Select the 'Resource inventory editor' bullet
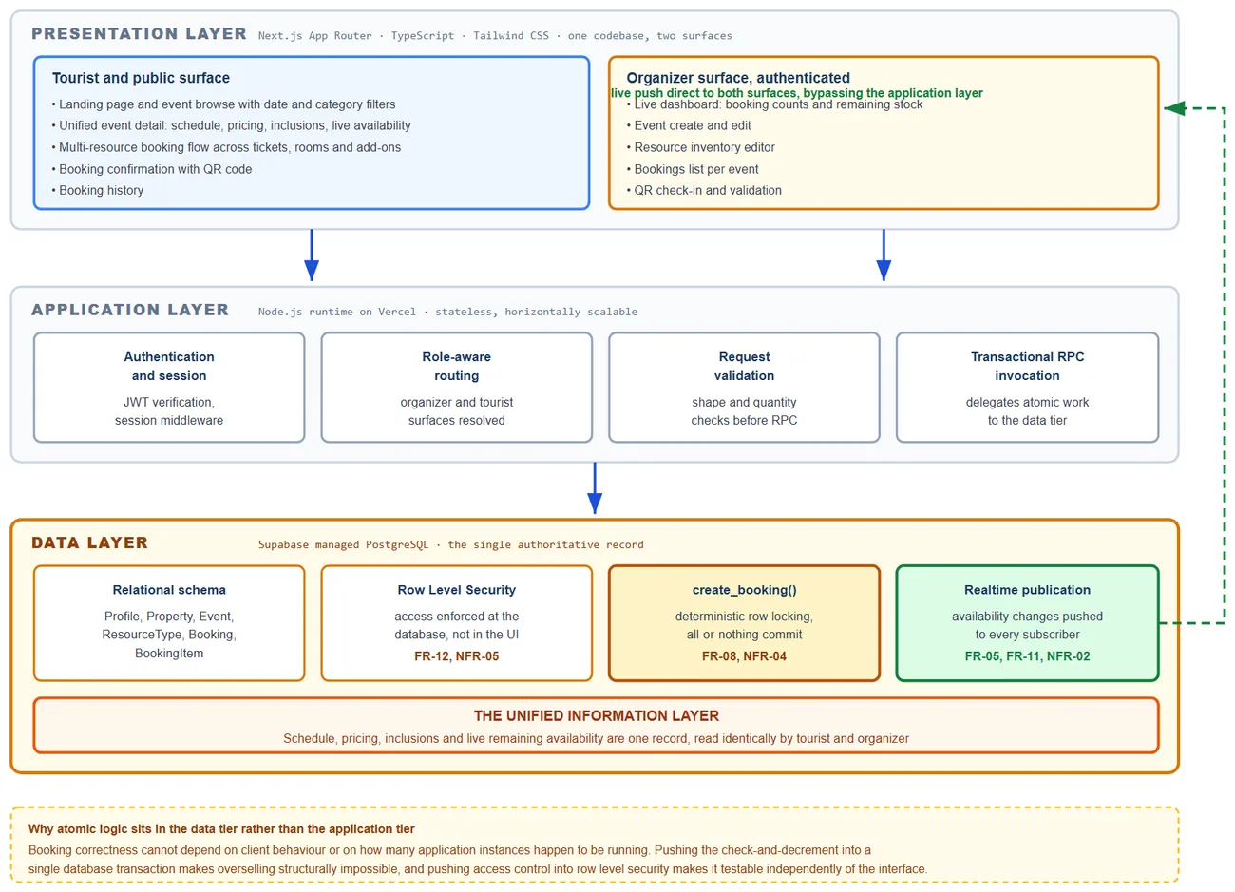Viewport: 1235px width, 892px height. pos(700,147)
